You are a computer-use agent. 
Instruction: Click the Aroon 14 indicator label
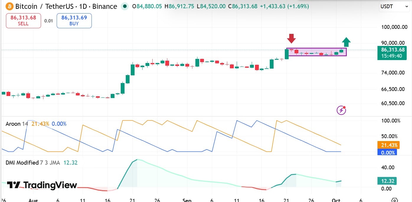(x=17, y=124)
